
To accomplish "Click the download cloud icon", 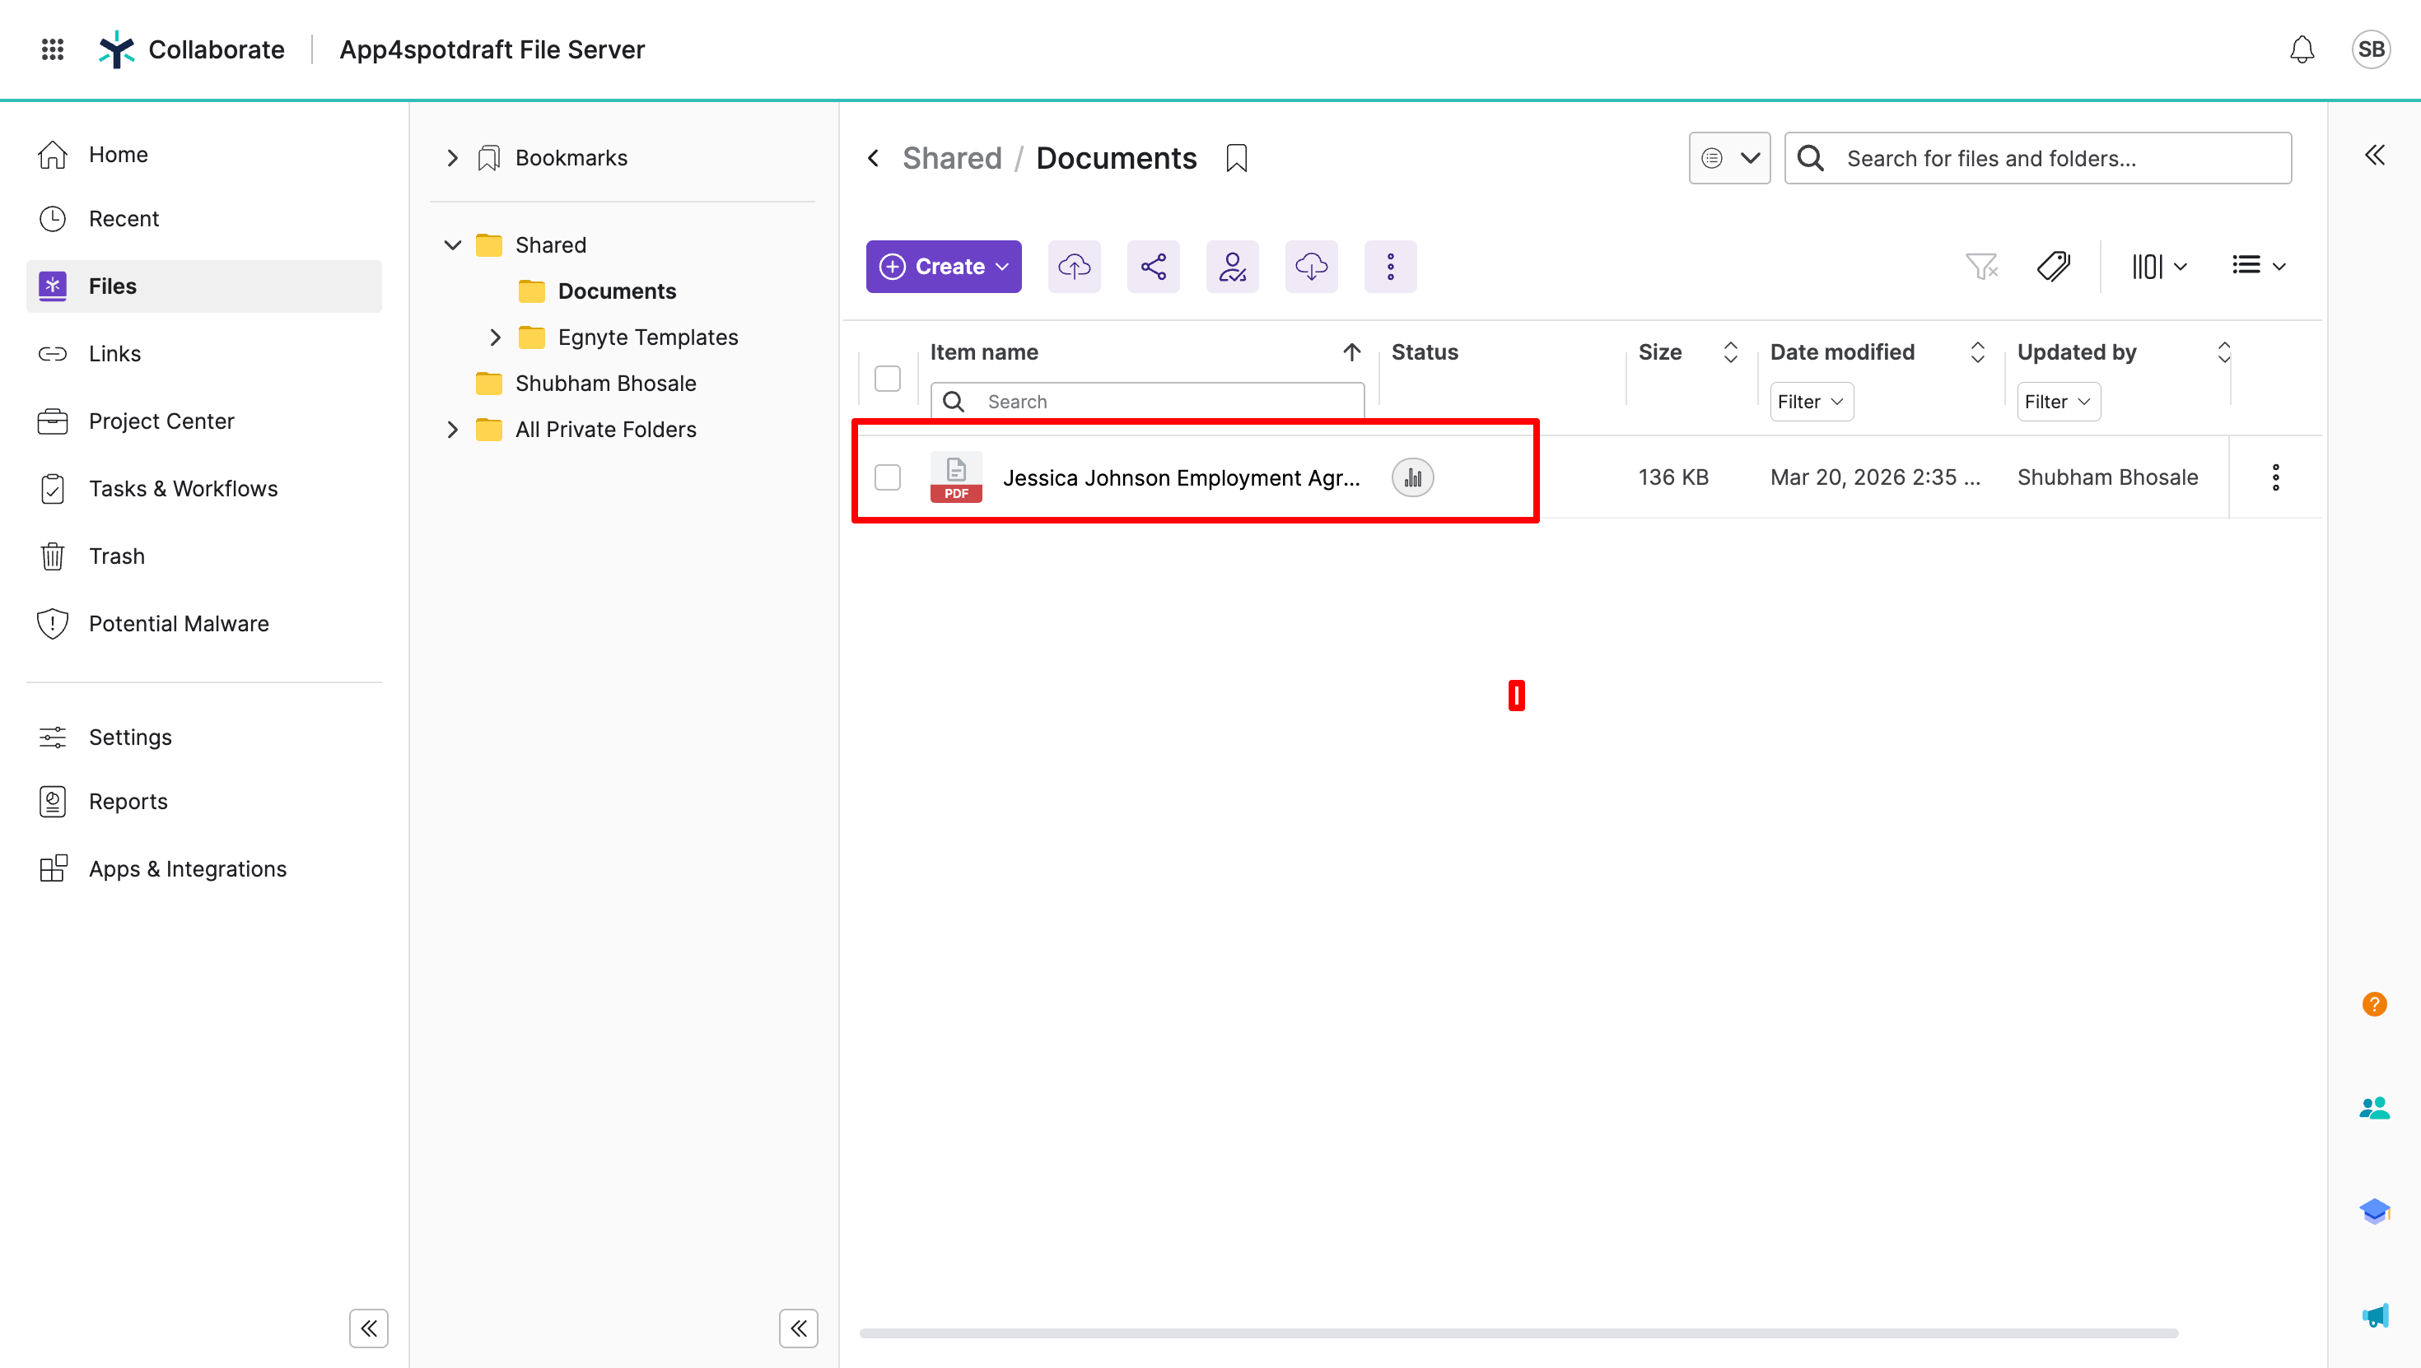I will pyautogui.click(x=1311, y=267).
